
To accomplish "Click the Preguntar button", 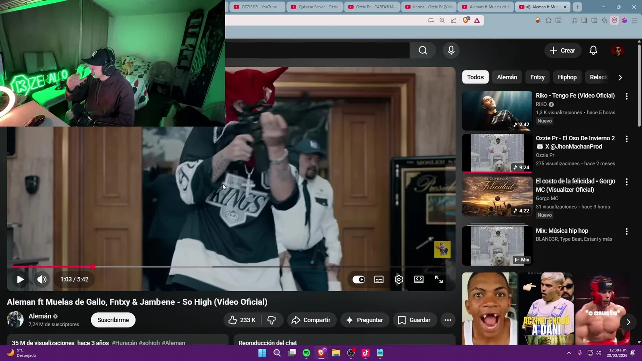I will 364,320.
